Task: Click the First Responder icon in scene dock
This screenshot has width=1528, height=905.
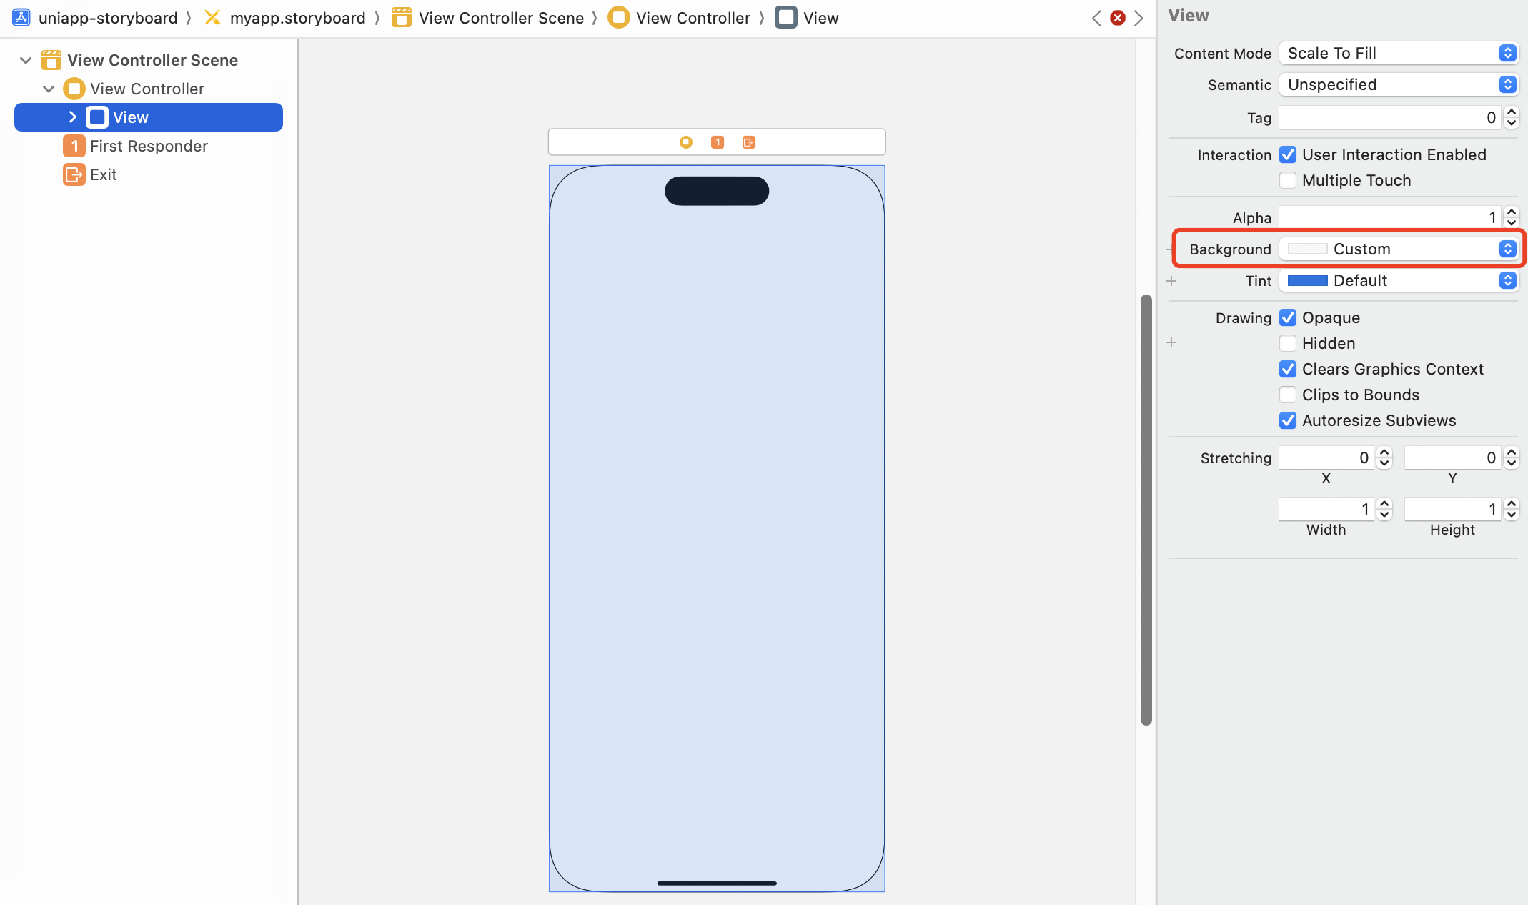Action: 718,142
